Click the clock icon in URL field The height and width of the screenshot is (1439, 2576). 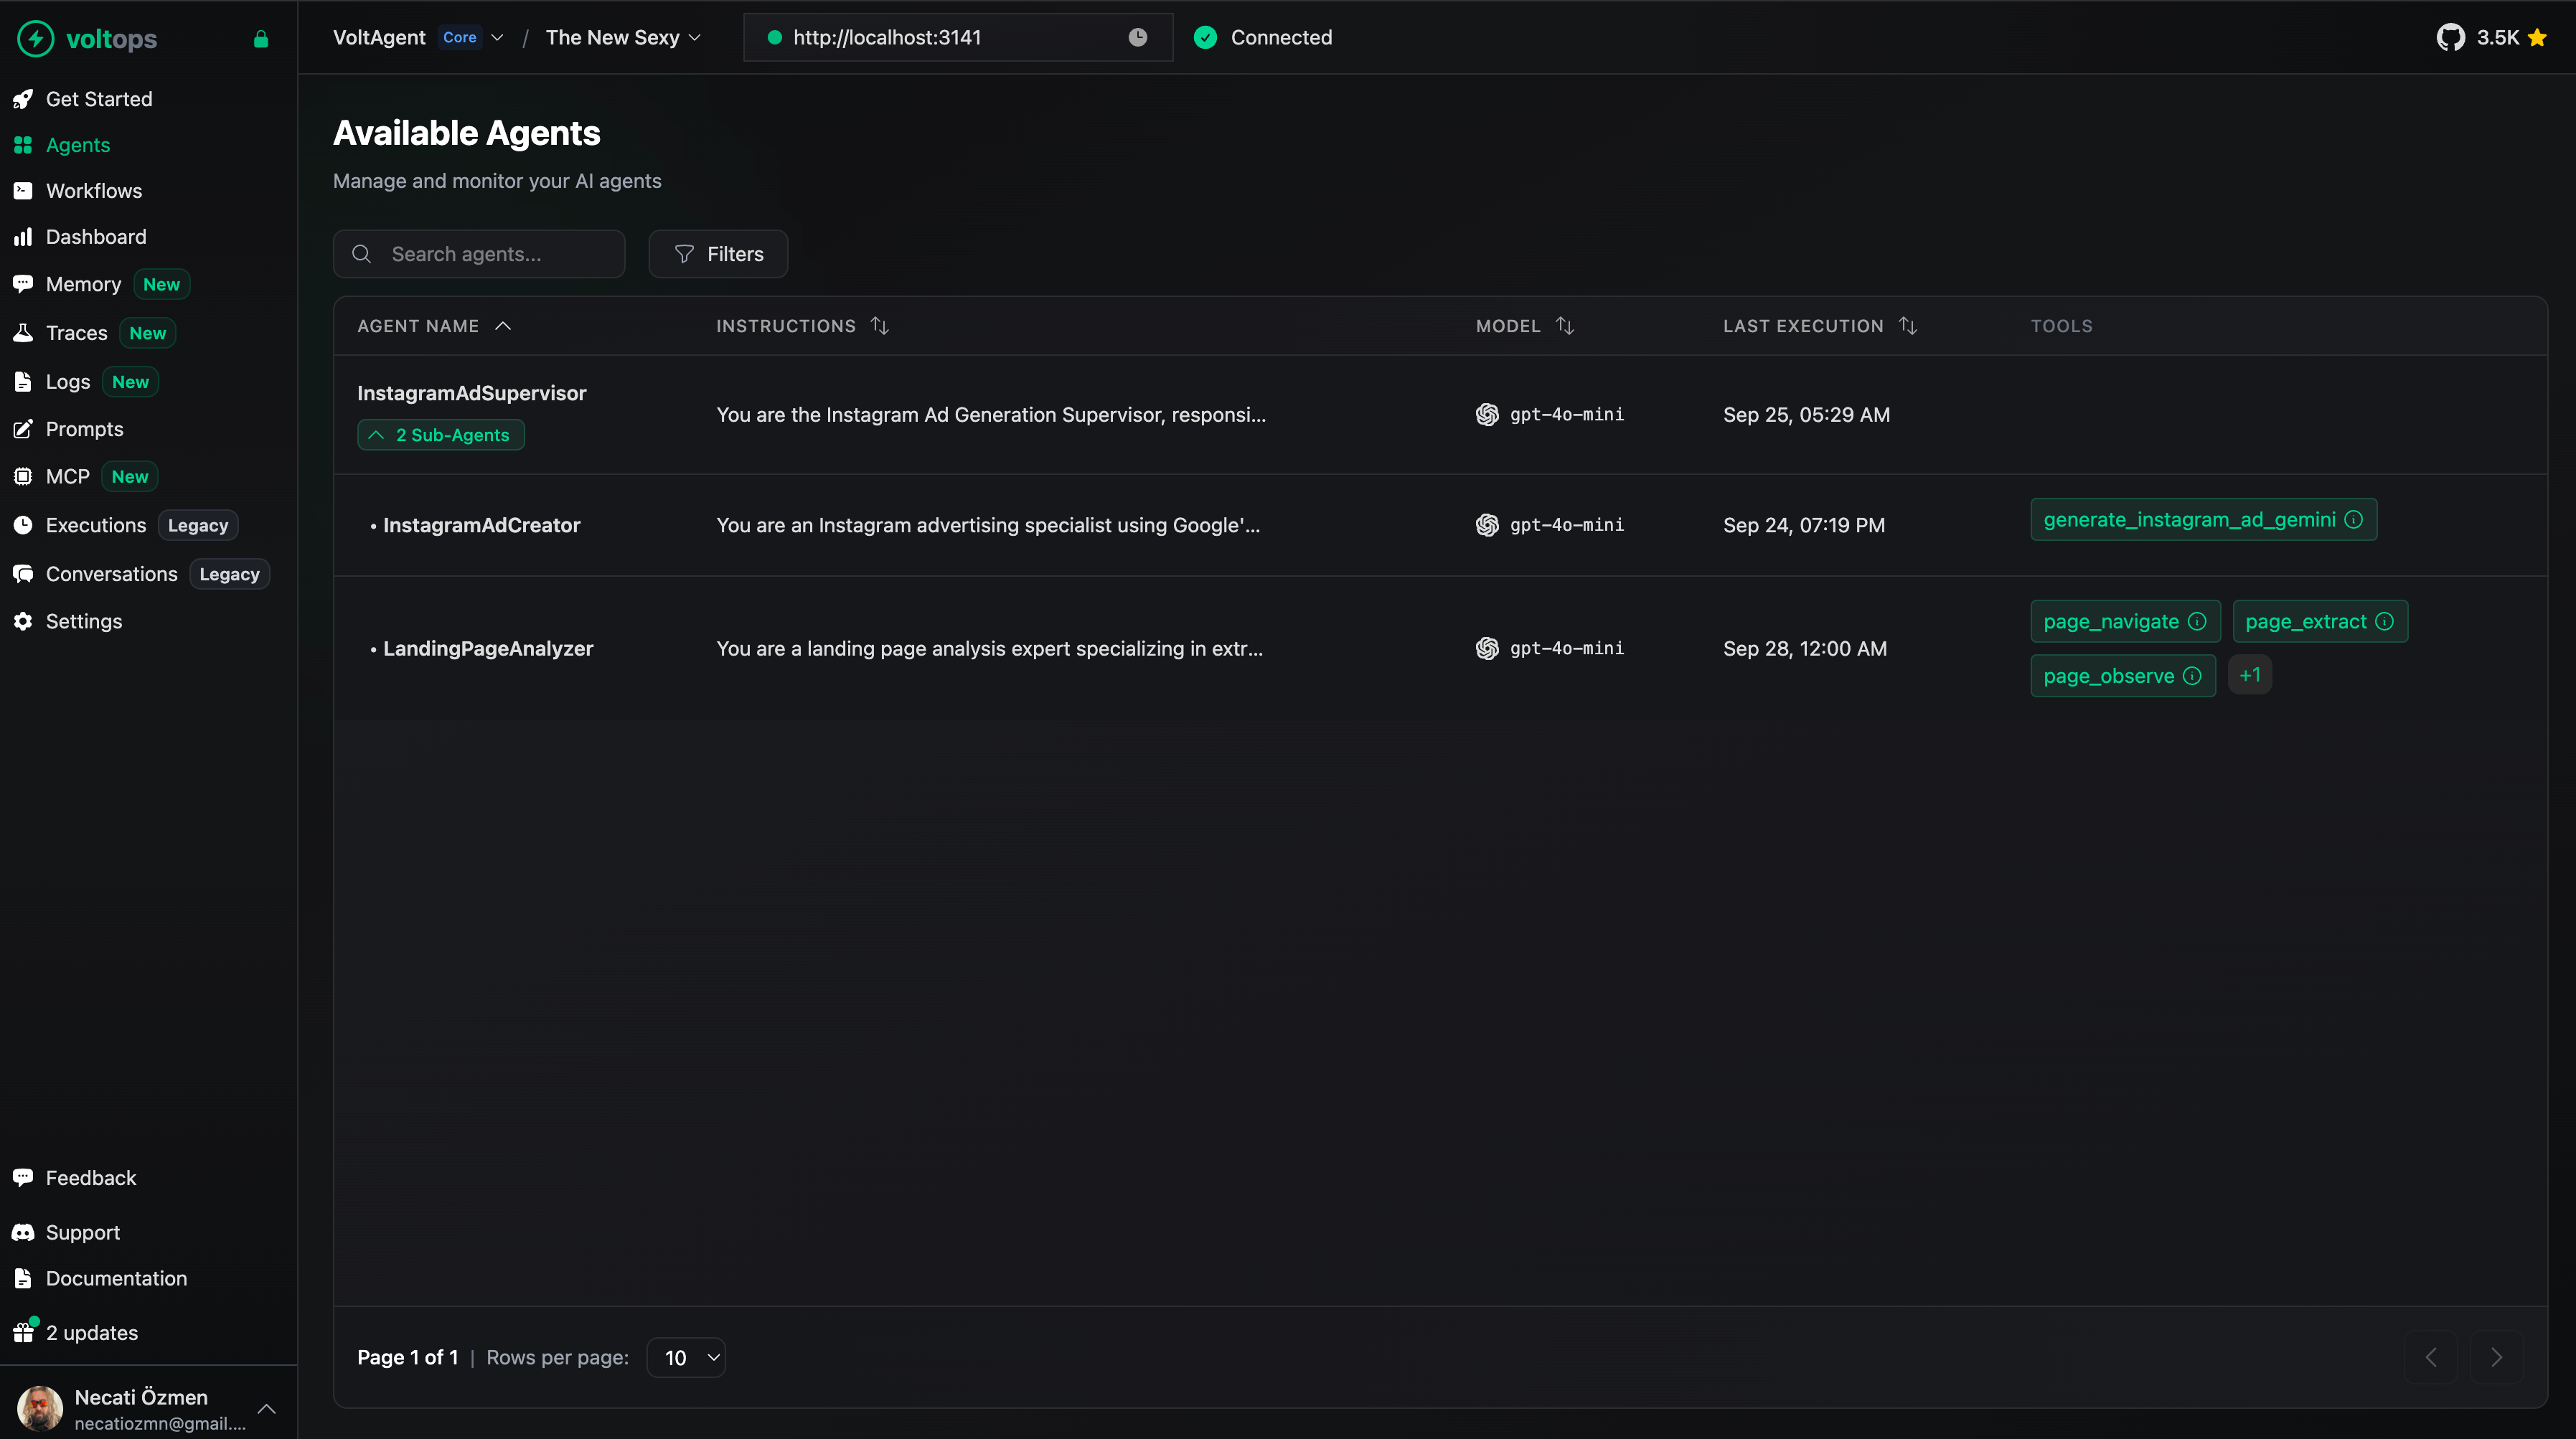(1137, 37)
